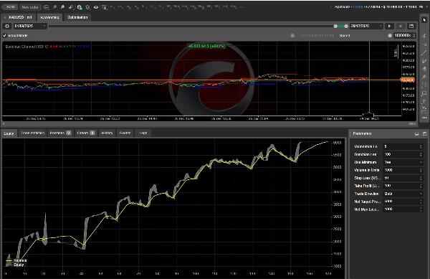Click the Donchian Channel indicator label
This screenshot has height=279, width=430.
point(27,47)
